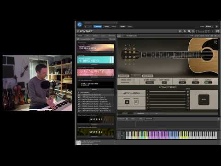Screen dimensions: 221x166
Task: Toggle checkbox for third active string
Action: 187,98
